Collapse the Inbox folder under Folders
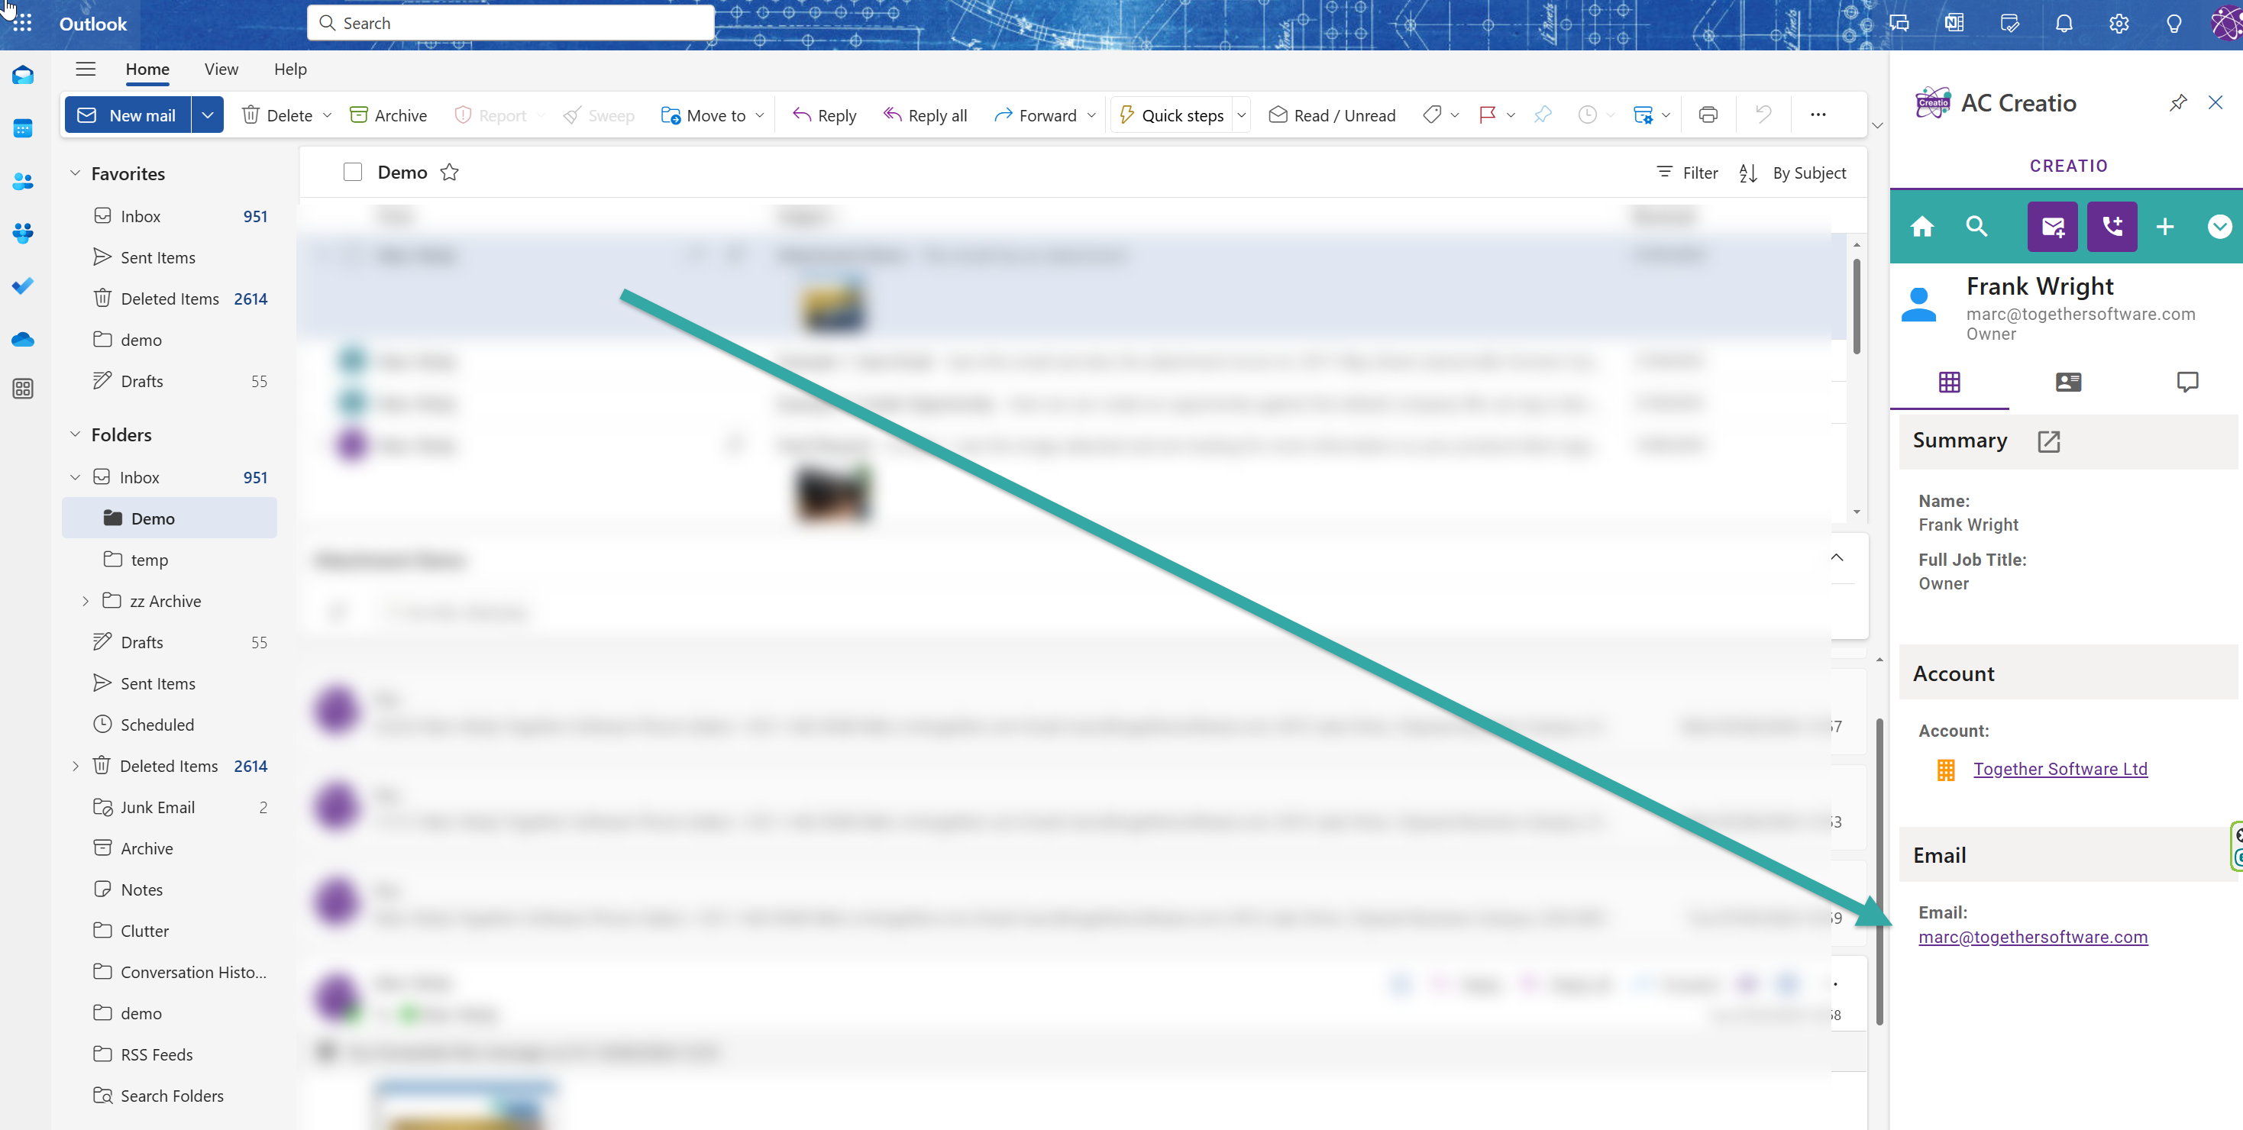Image resolution: width=2243 pixels, height=1130 pixels. 75,477
